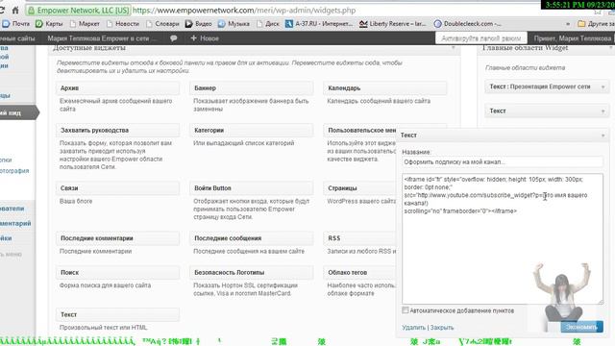This screenshot has width=615, height=346.
Task: Open the Liberty Reserve bookmark
Action: click(393, 24)
